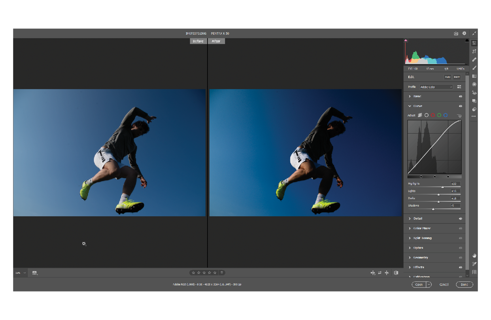Click the trash mark-for-deletion icon
Viewport: 491px width, 320px height.
point(222,273)
